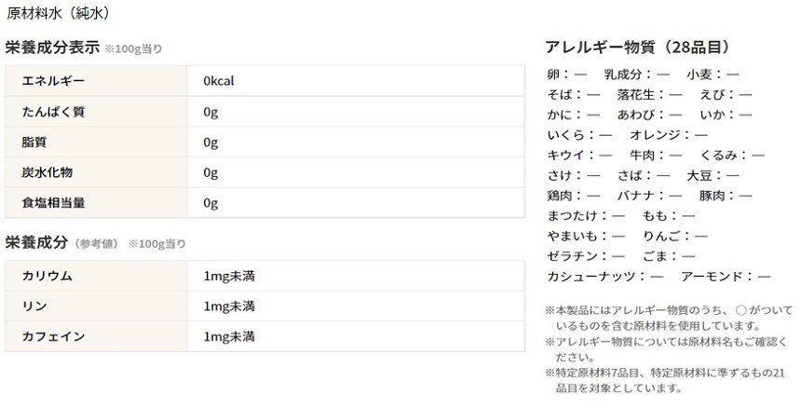Click the 脂質 row label
This screenshot has height=408, width=801.
tap(34, 143)
